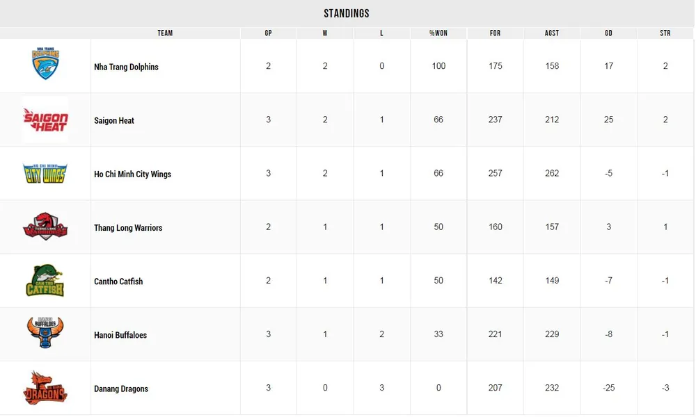696x417 pixels.
Task: Click the STR column header
Action: point(665,33)
